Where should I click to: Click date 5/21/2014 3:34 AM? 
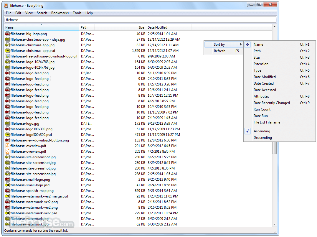[162, 191]
